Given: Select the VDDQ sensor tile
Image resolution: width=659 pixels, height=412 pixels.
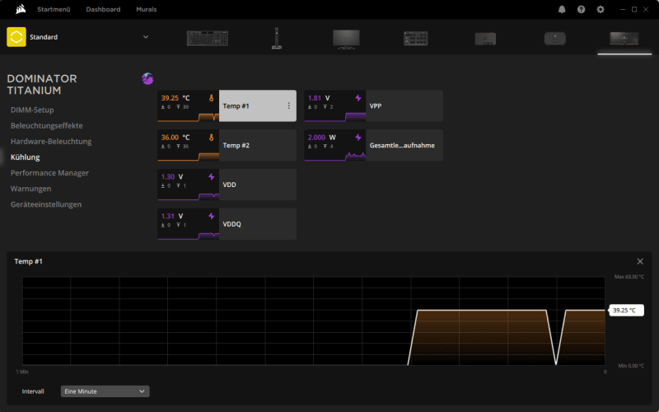Looking at the screenshot, I should point(227,224).
